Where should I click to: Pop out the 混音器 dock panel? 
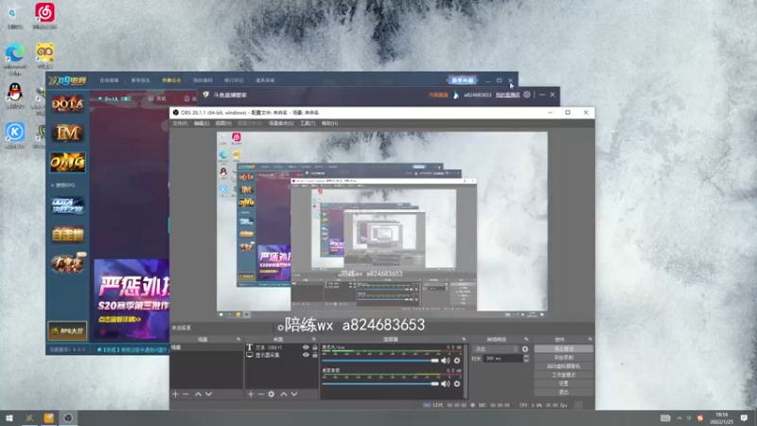pyautogui.click(x=464, y=339)
